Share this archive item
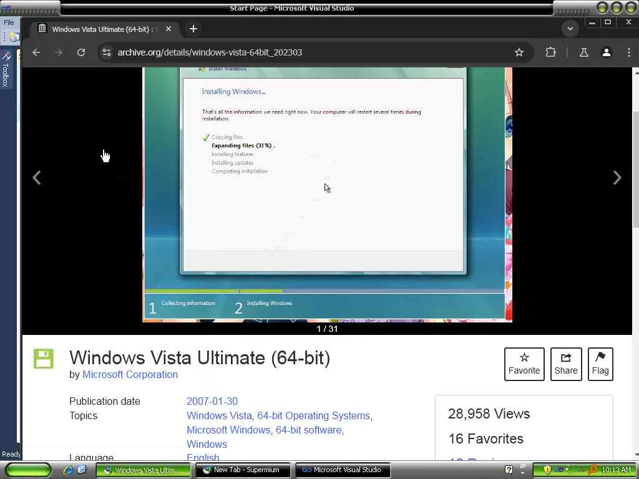639x479 pixels. coord(565,364)
